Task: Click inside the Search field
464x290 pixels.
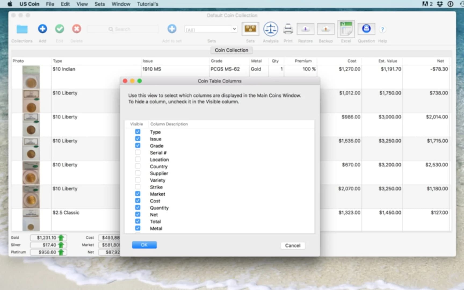Action: click(x=123, y=29)
